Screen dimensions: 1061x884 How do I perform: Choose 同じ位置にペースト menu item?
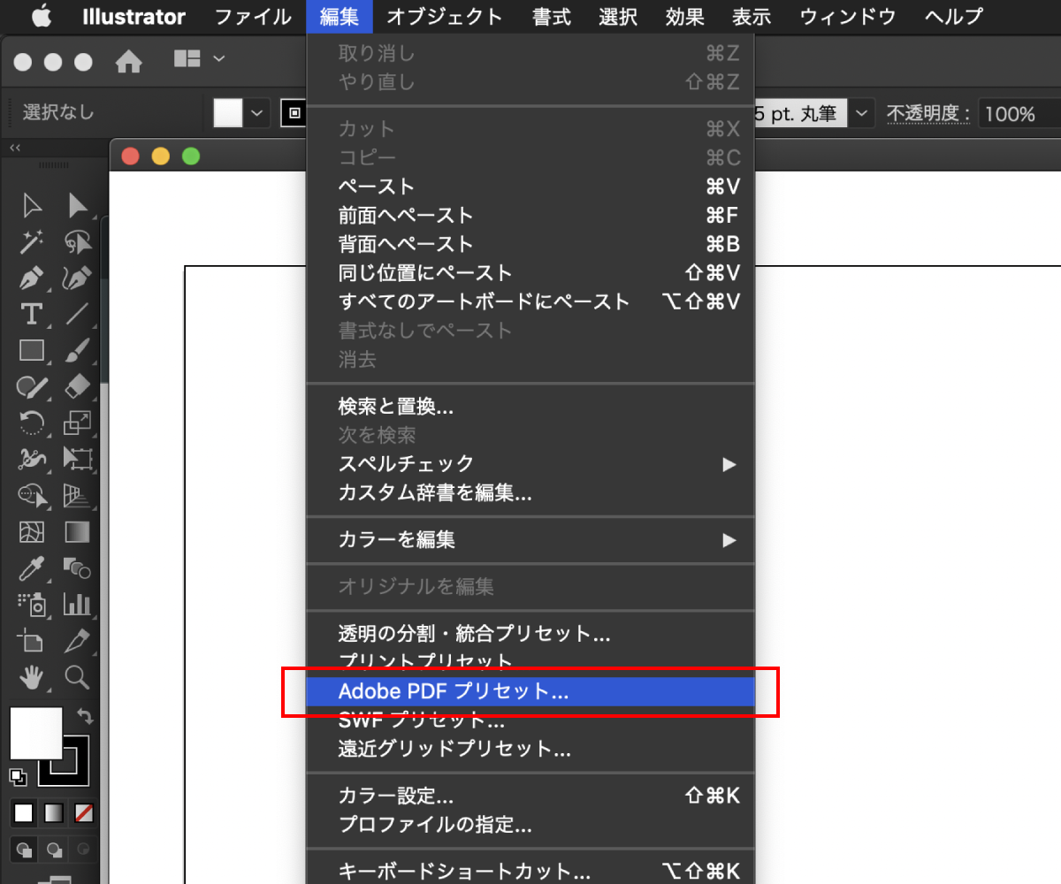tap(530, 272)
